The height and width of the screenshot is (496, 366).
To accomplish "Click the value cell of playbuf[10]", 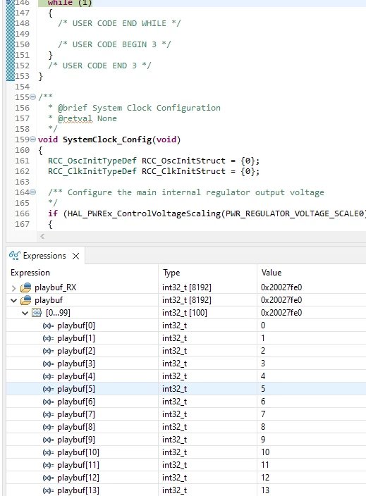I will (x=311, y=452).
